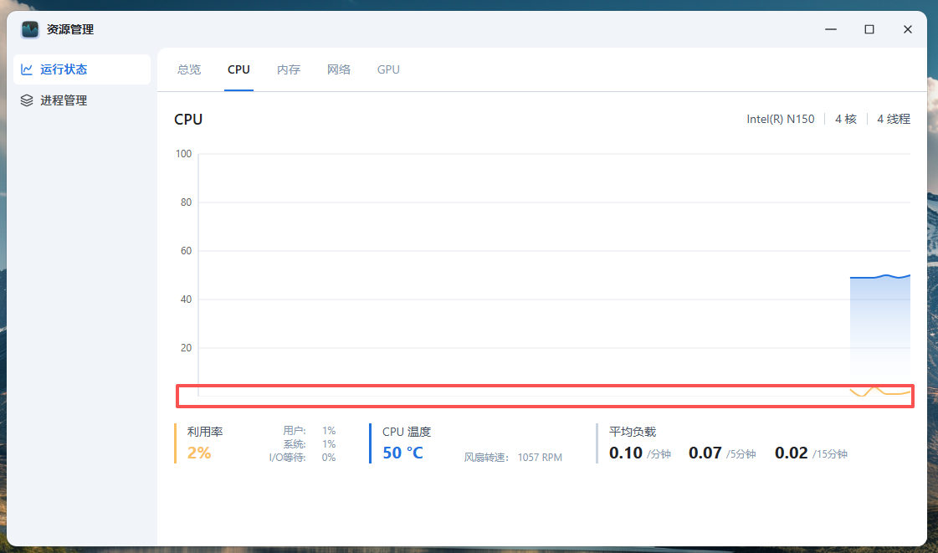Click the 运行状态 chart icon in sidebar
This screenshot has height=553, width=938.
point(27,69)
